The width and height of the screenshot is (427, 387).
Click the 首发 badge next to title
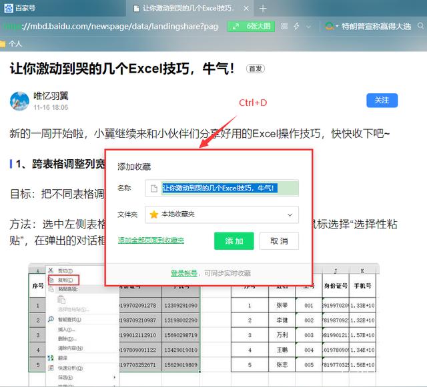[255, 69]
